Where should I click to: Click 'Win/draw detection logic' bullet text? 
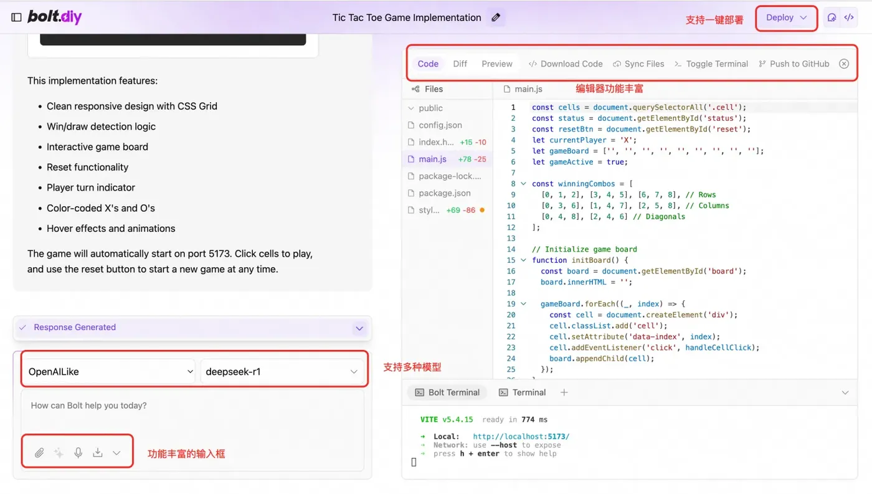click(x=101, y=126)
